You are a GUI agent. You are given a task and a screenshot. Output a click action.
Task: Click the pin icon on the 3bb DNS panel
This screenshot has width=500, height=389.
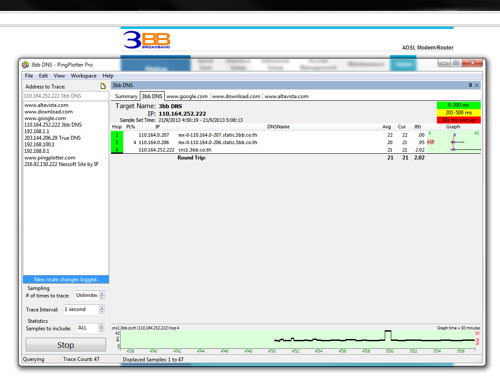[470, 85]
